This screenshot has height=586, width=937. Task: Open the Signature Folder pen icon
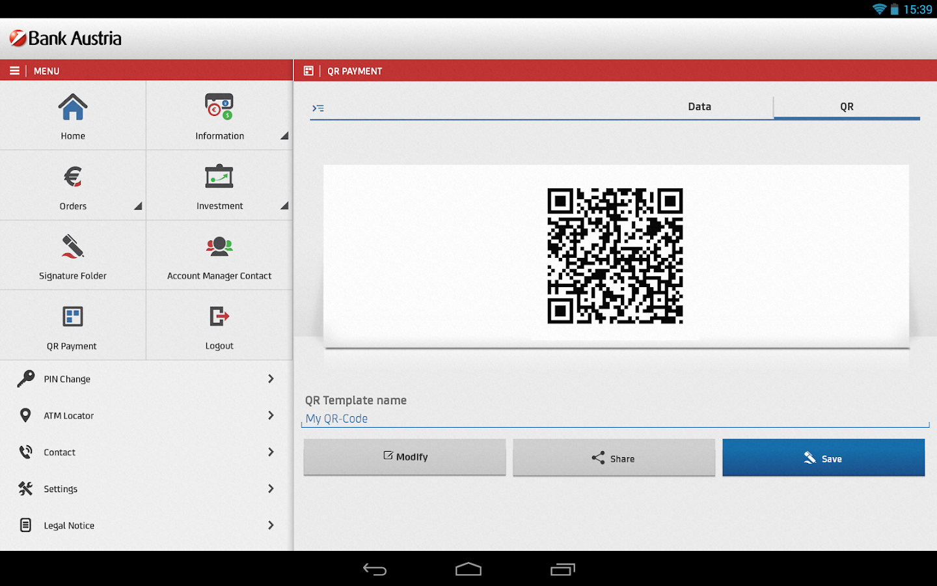[x=73, y=246]
